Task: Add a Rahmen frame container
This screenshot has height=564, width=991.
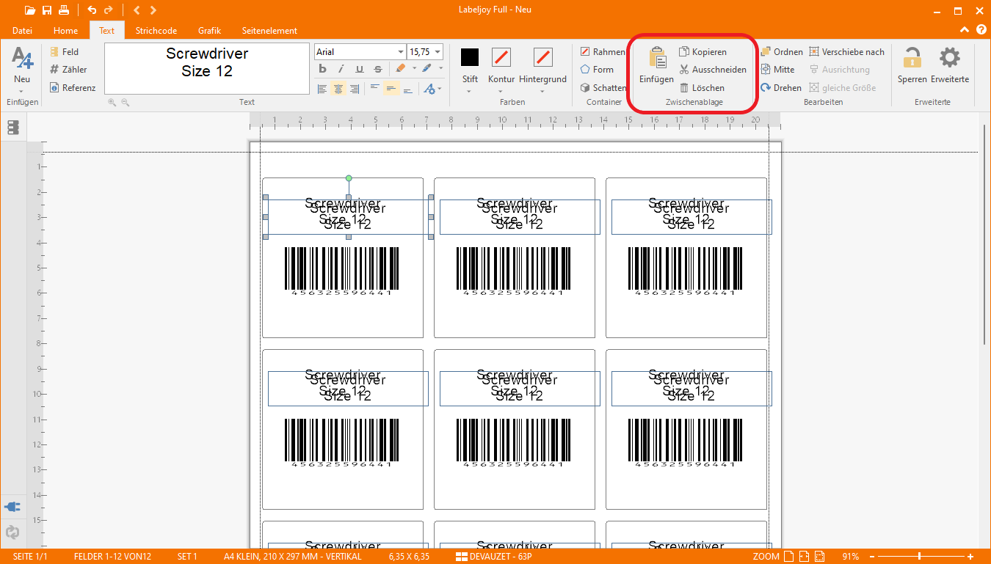Action: 603,52
